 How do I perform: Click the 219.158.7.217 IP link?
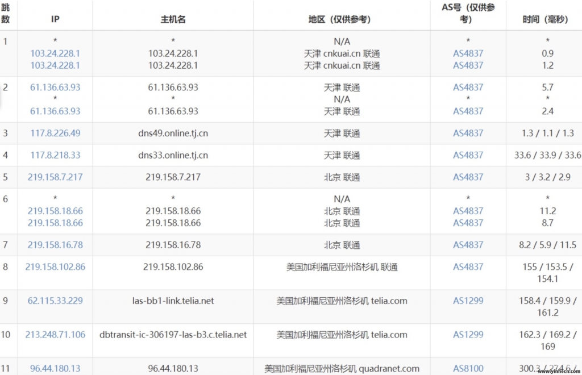tap(55, 177)
